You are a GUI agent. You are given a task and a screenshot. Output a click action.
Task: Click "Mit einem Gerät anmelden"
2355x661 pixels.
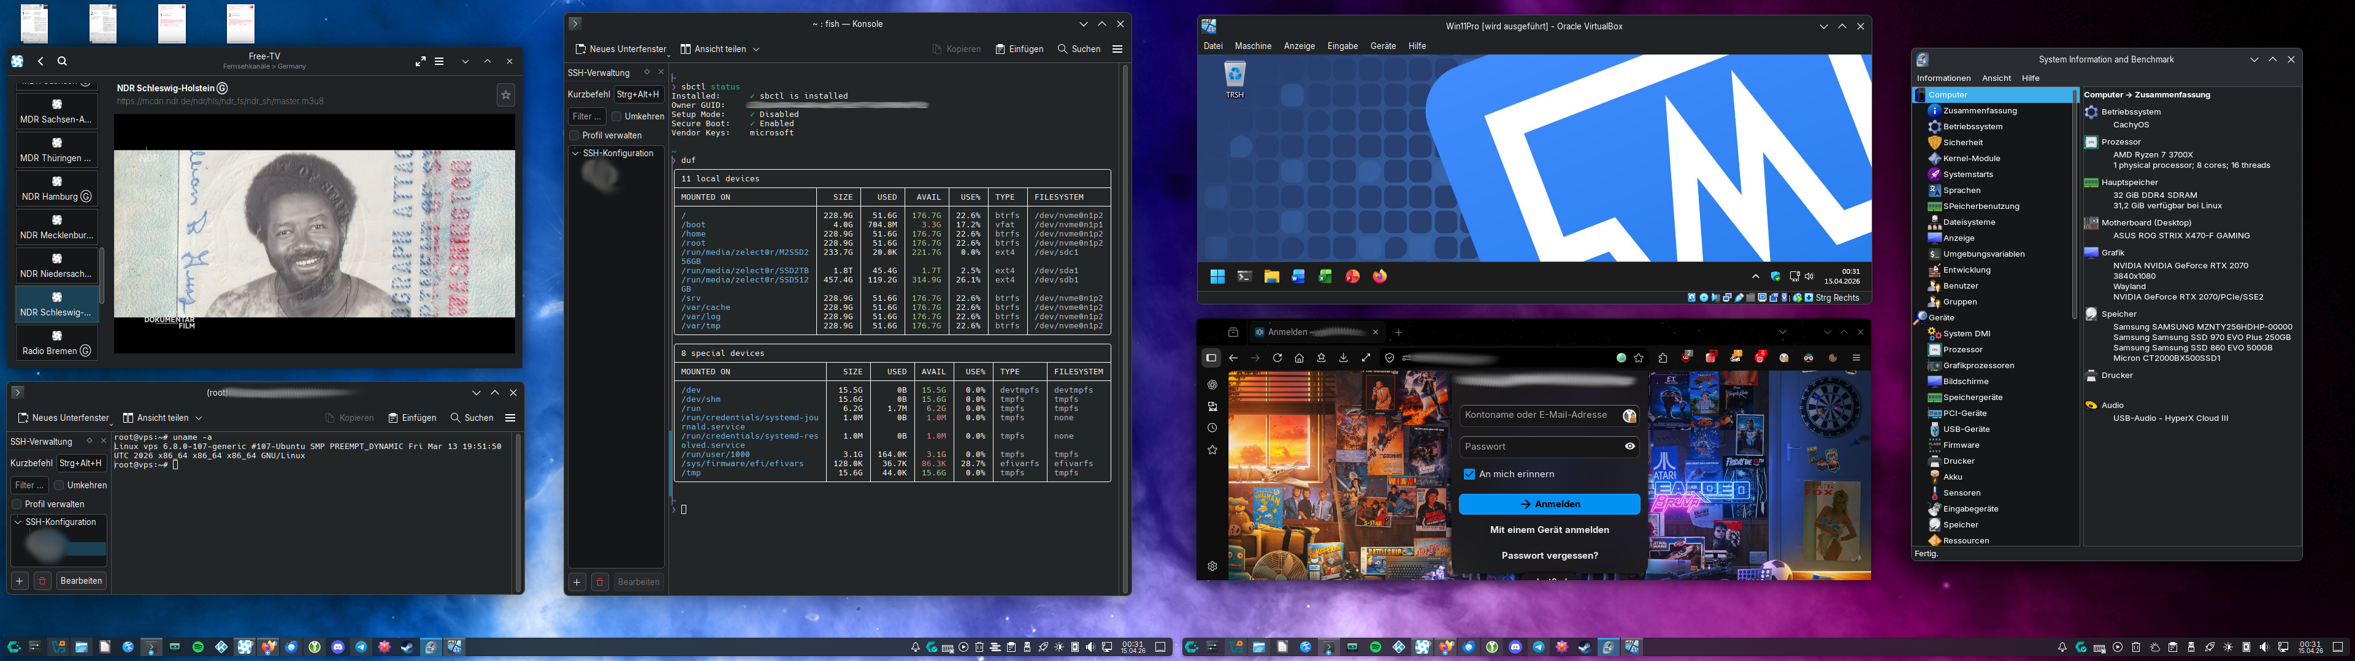coord(1550,529)
